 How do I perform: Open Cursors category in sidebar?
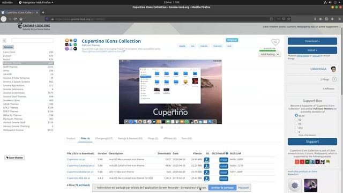7,56
